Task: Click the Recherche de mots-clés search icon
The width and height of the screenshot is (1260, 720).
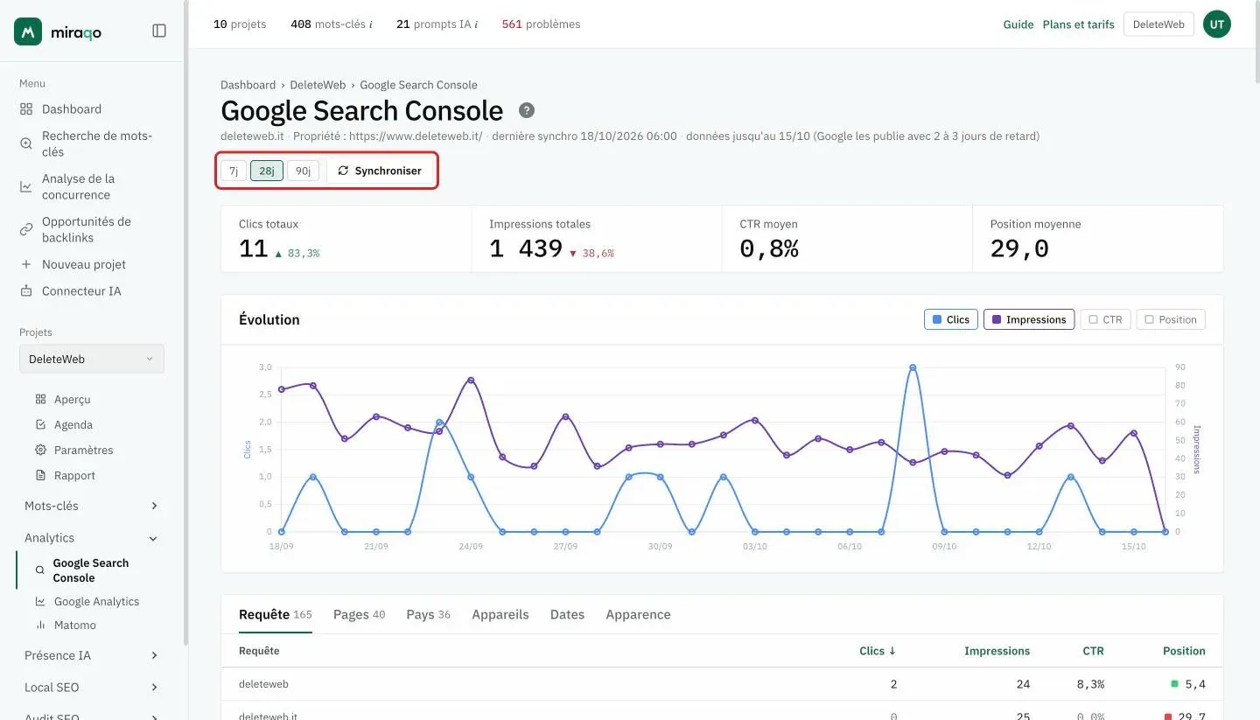Action: [x=26, y=143]
